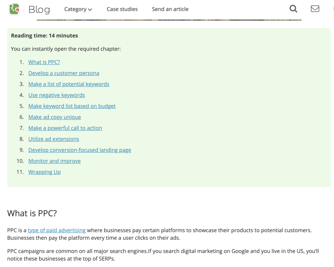Click the envelope mail icon
Screen dimensions: 334x267
(x=315, y=9)
